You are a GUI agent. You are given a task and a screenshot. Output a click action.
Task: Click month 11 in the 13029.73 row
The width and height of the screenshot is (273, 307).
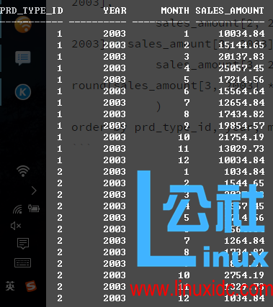click(x=184, y=149)
